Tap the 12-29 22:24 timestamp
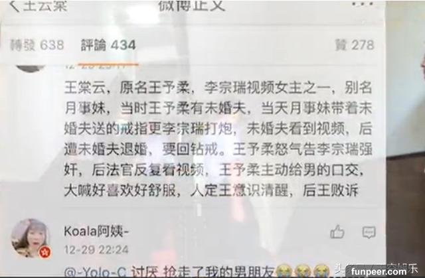Screen dimensions: 425x278 (96, 249)
